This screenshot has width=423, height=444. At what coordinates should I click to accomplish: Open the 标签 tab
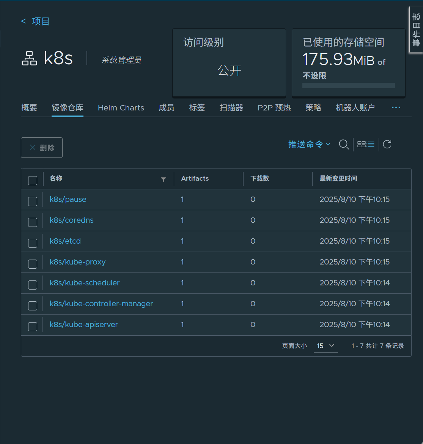coord(197,108)
